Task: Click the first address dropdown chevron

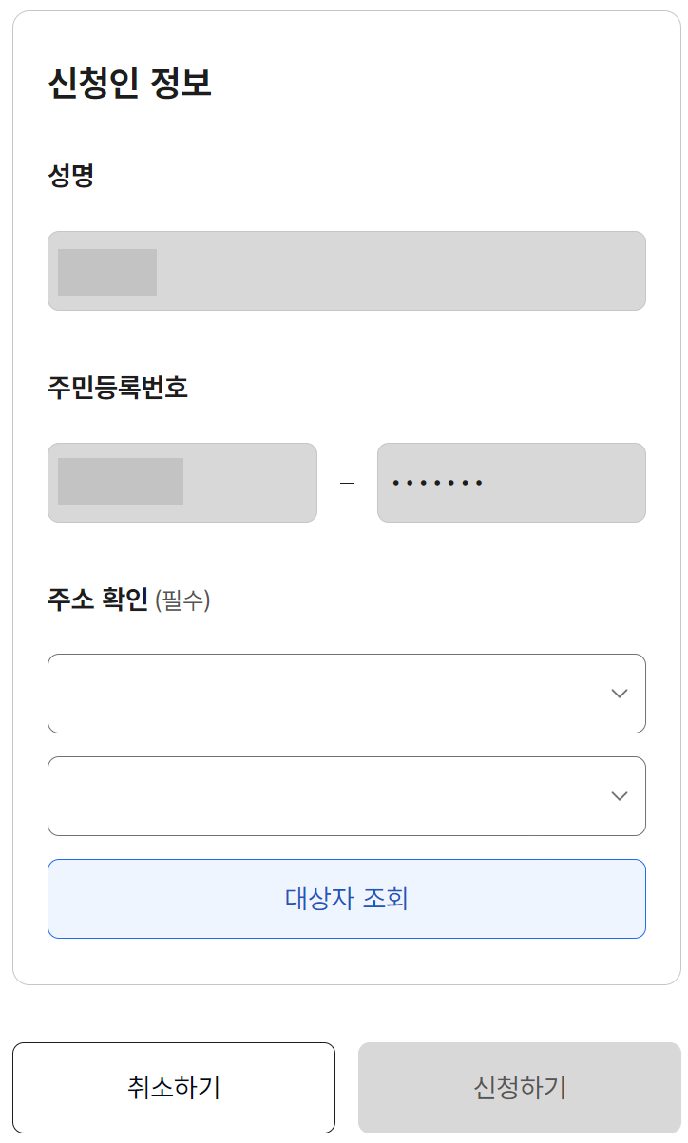Action: [619, 694]
